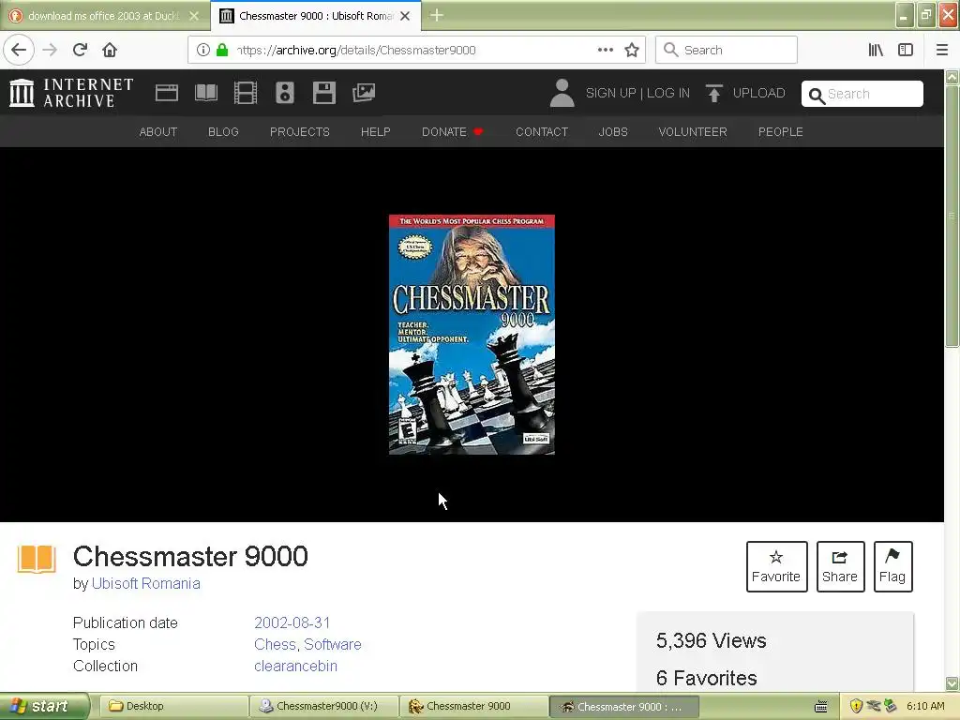Screen dimensions: 960x720
Task: Close the Chessmaster 9000 browser tab
Action: 405,16
